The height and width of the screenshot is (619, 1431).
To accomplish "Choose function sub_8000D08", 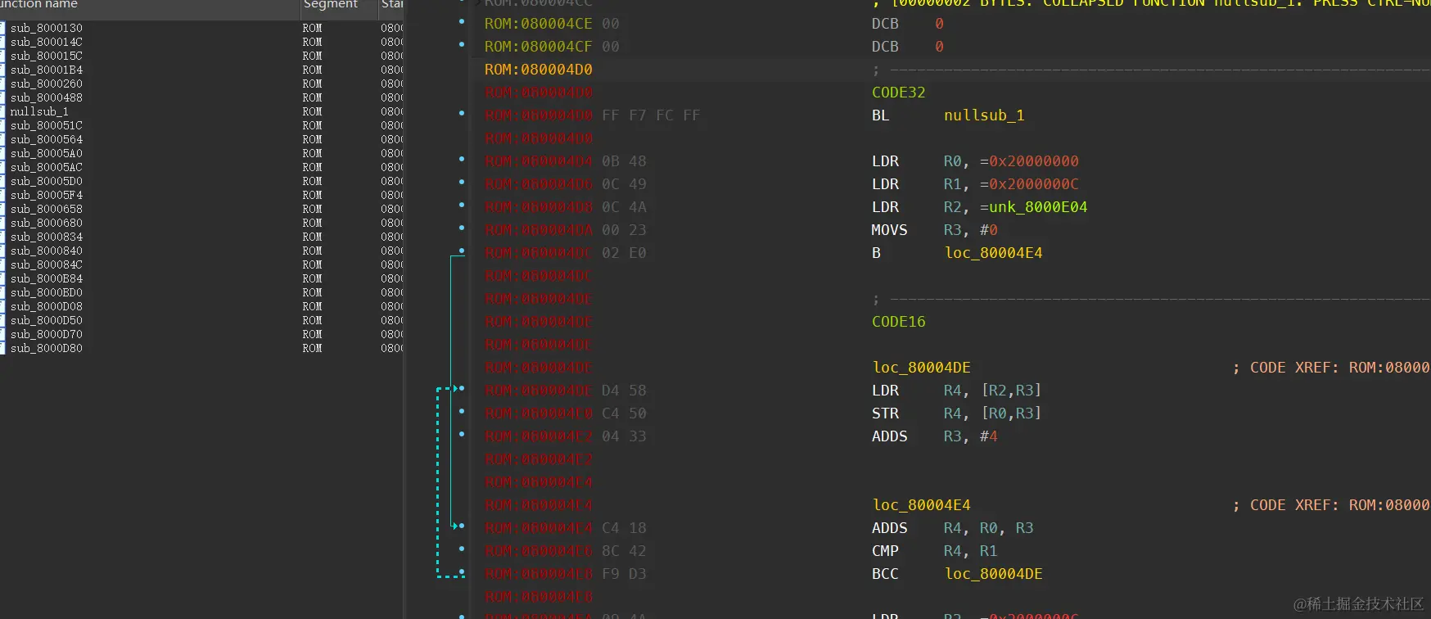I will click(47, 306).
